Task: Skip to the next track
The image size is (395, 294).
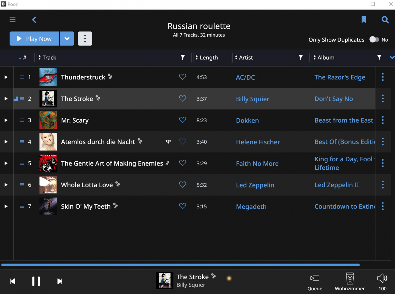Action: 60,281
